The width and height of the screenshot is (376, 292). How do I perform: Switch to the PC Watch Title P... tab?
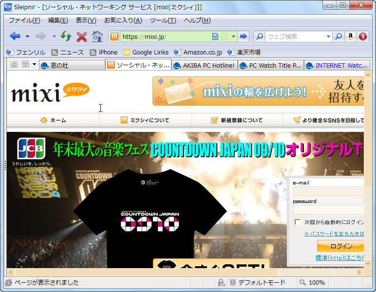tap(271, 65)
